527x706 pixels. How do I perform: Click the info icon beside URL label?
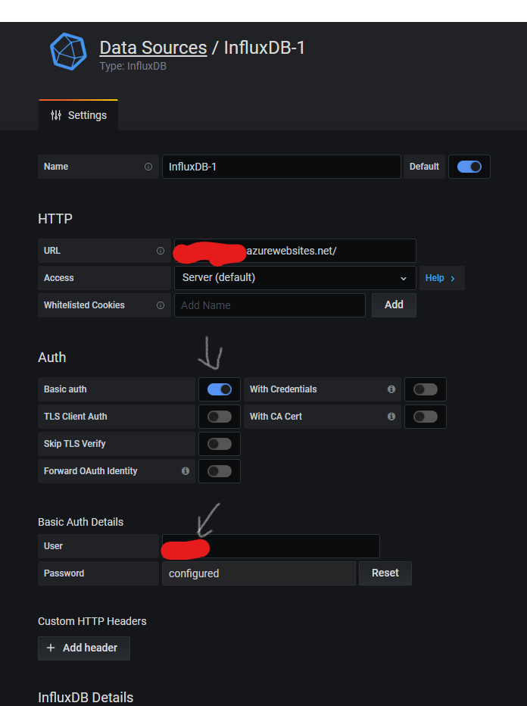[x=161, y=251]
